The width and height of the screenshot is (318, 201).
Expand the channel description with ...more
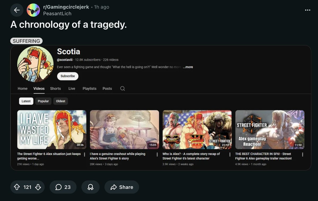pyautogui.click(x=188, y=67)
